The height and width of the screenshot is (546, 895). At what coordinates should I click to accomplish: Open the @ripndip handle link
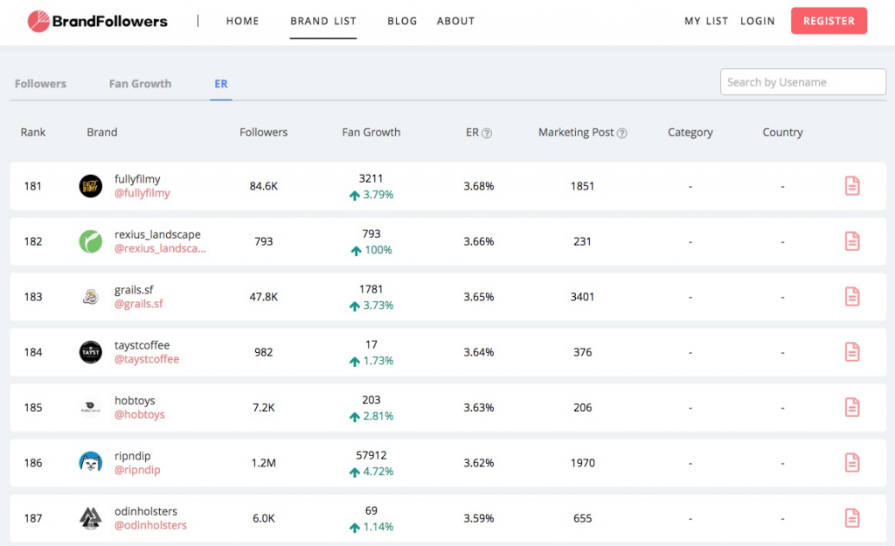(x=137, y=470)
